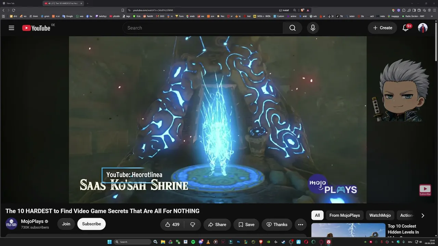
Task: Click the Share button
Action: point(217,224)
